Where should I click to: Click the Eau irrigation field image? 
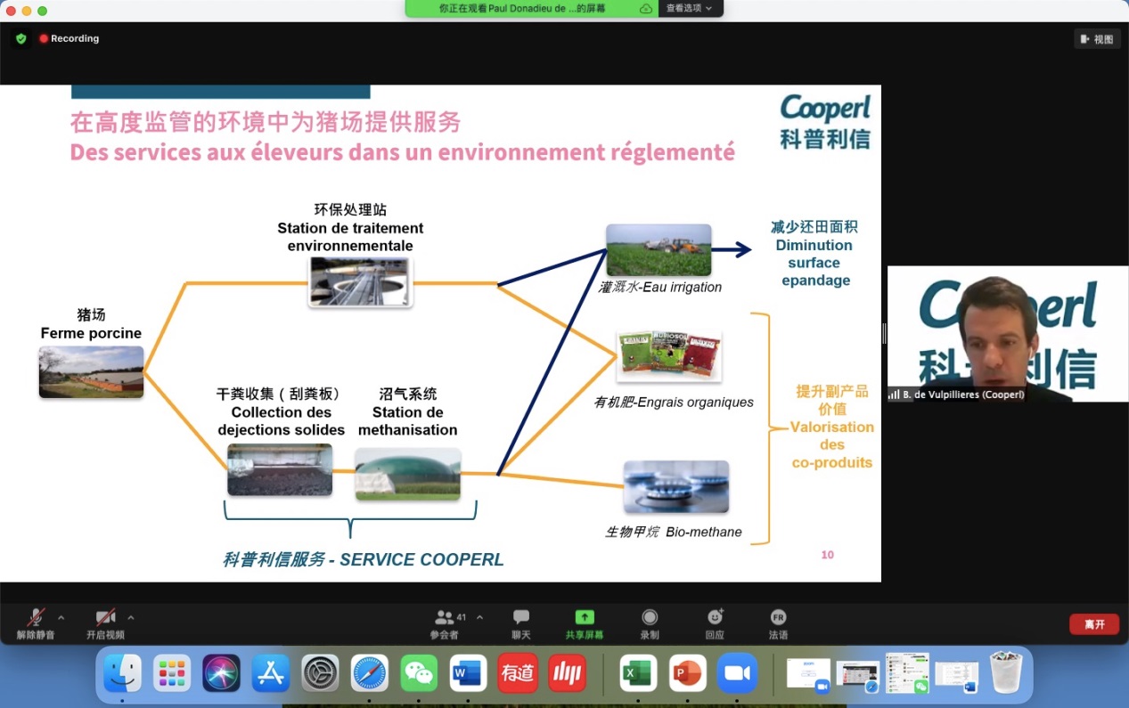click(x=659, y=250)
